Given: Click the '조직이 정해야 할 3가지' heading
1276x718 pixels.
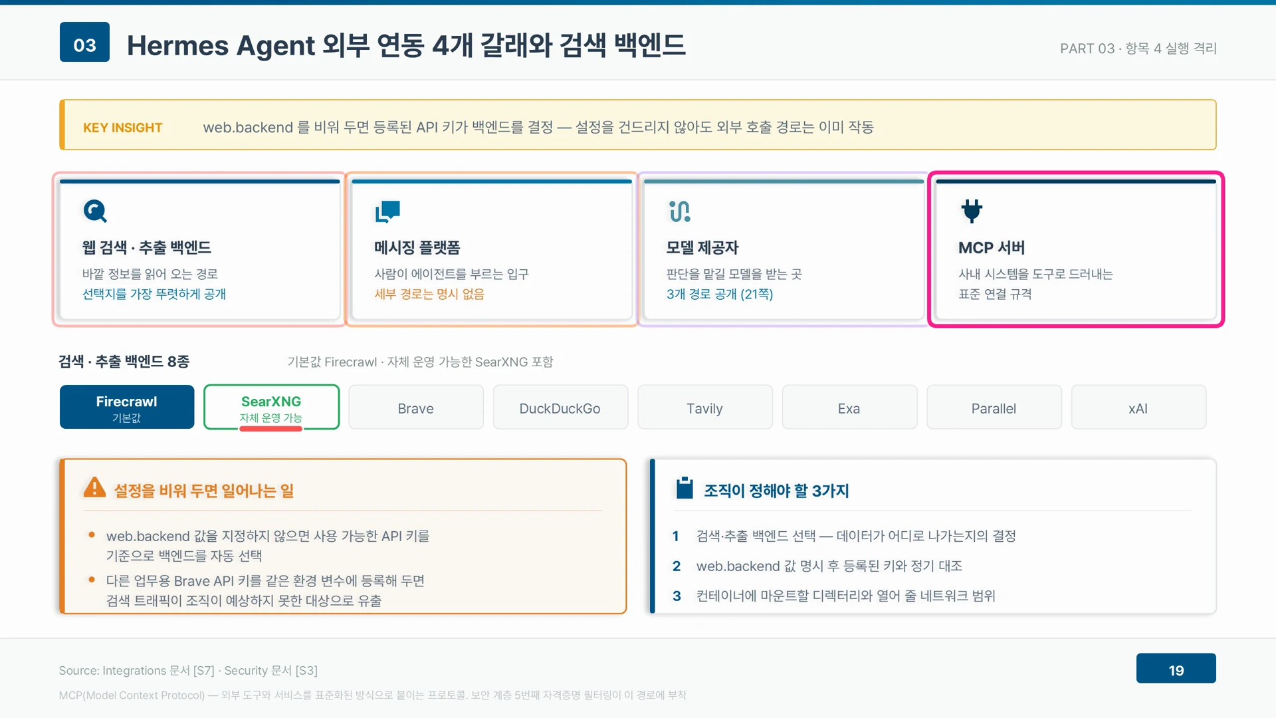Looking at the screenshot, I should tap(776, 491).
